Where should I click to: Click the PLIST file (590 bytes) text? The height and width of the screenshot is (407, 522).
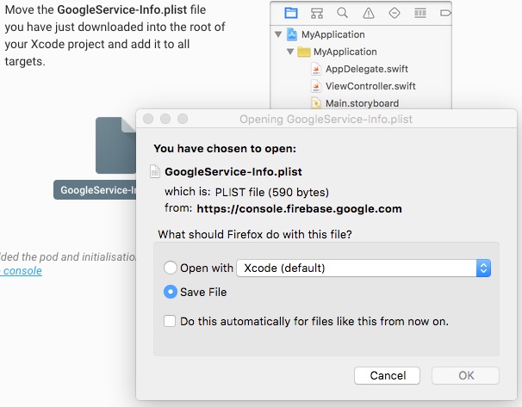(272, 192)
